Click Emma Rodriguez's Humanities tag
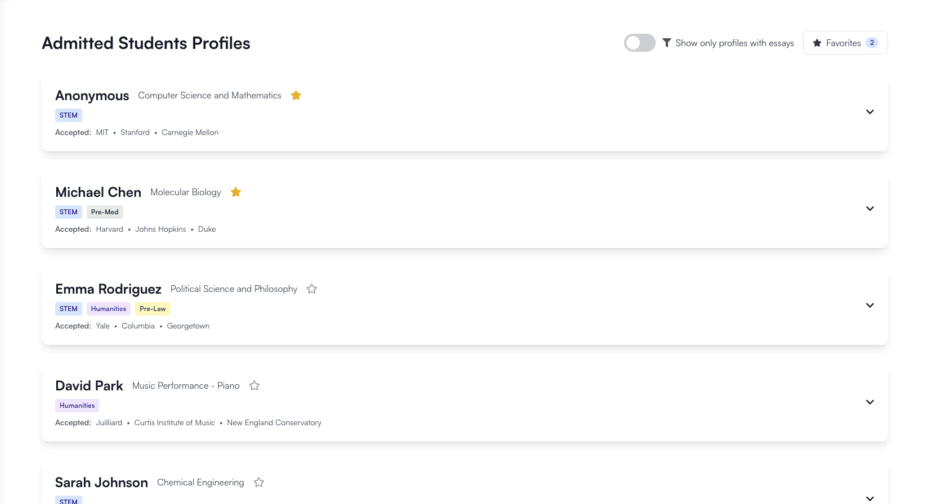Screen dimensions: 928x504 (109, 309)
